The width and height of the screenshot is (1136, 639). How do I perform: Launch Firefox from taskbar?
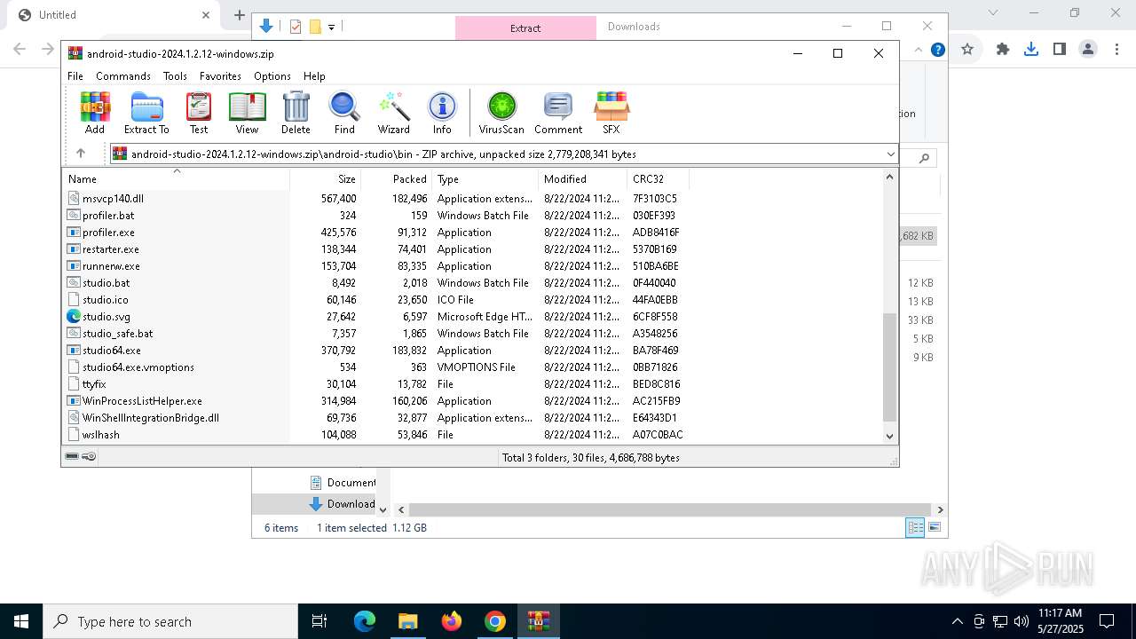point(452,621)
